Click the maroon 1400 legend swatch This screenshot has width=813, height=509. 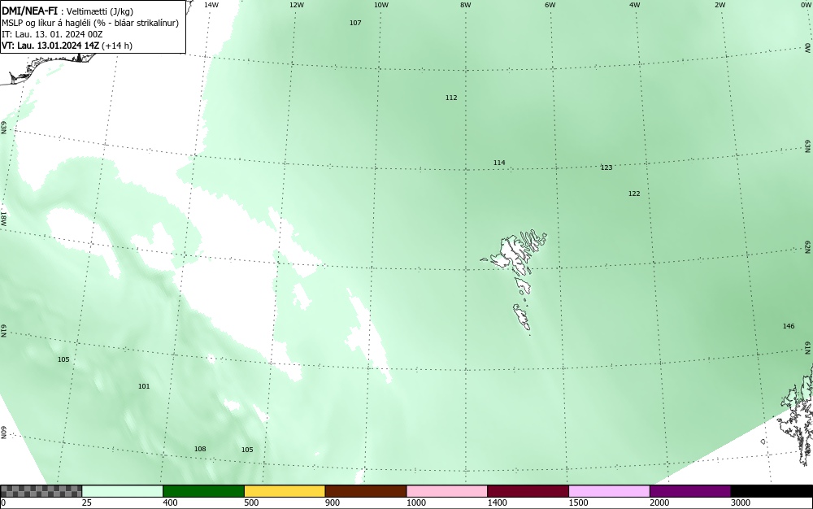coord(528,491)
